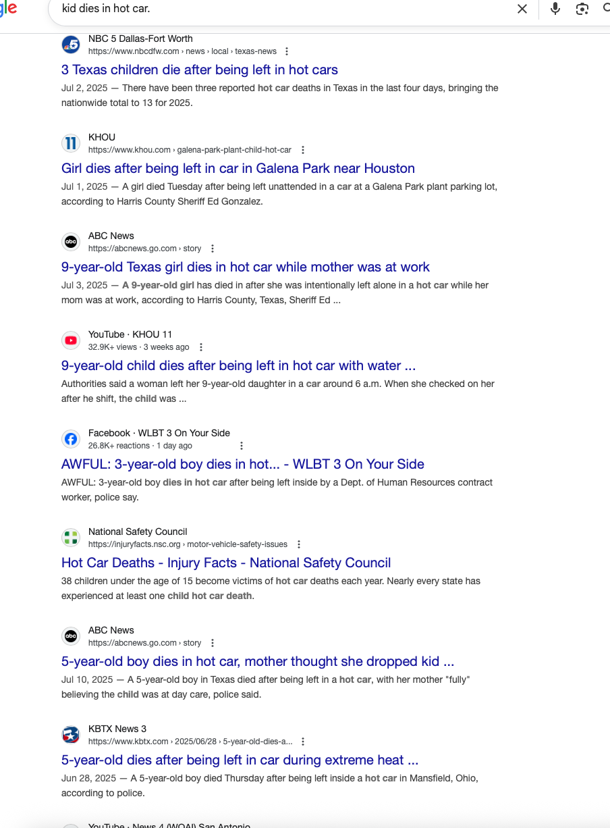
Task: Click the search box containing 'kid dies in hot car.'
Action: click(x=283, y=9)
